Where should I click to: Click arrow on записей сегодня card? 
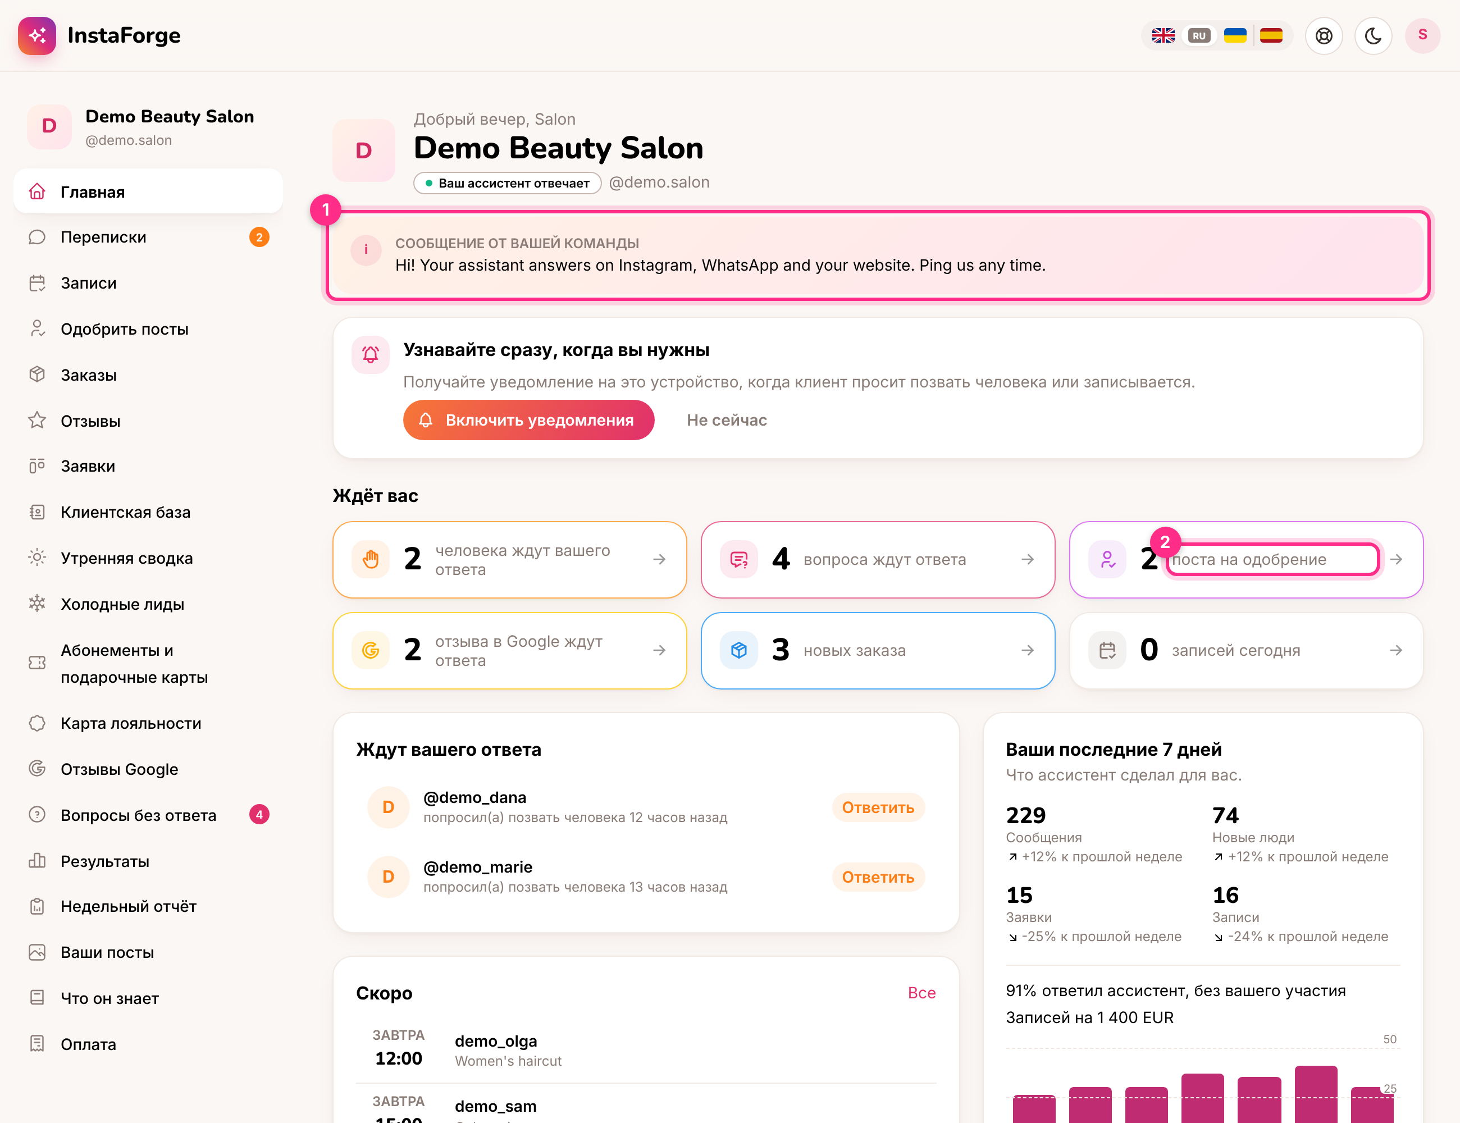pos(1396,650)
